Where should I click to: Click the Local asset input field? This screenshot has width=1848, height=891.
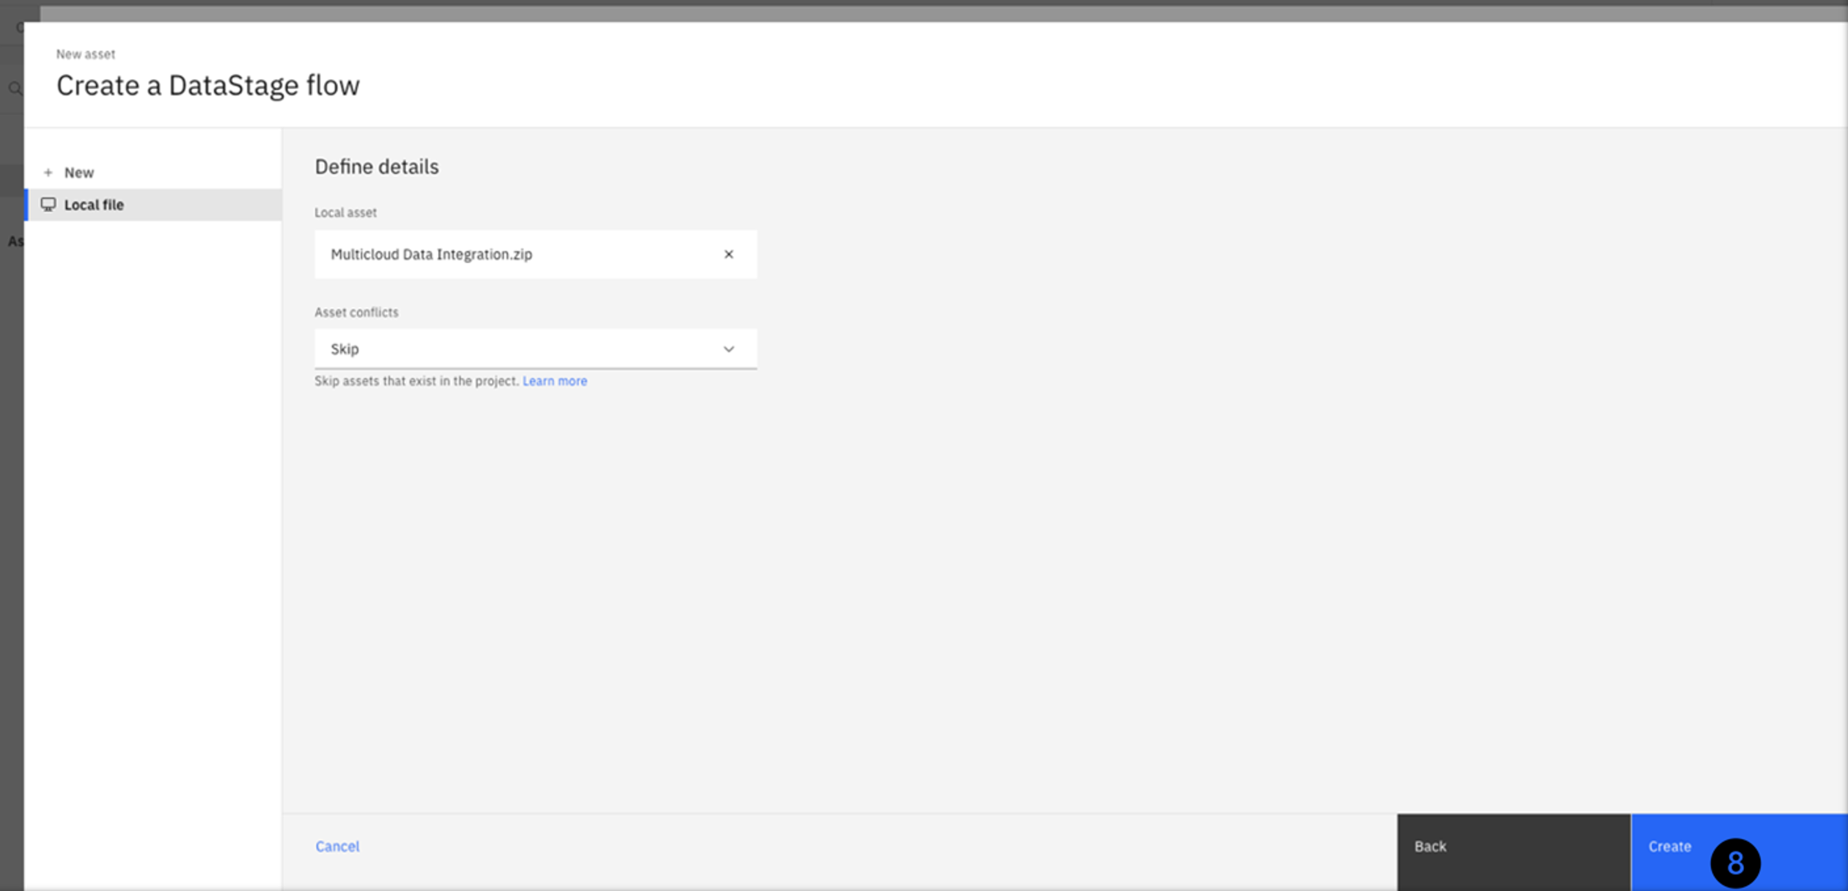point(535,253)
